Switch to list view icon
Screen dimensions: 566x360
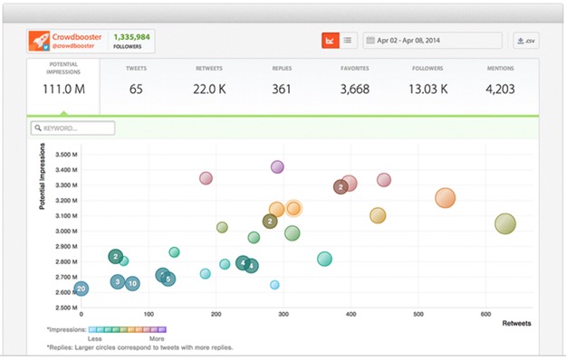tap(348, 41)
